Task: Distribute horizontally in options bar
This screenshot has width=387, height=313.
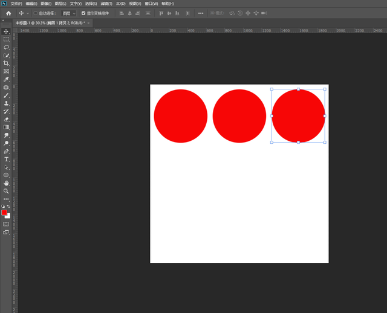Action: [187, 13]
